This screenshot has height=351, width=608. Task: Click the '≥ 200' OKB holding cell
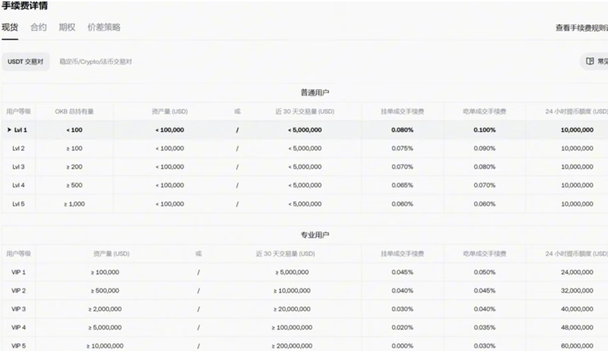74,167
